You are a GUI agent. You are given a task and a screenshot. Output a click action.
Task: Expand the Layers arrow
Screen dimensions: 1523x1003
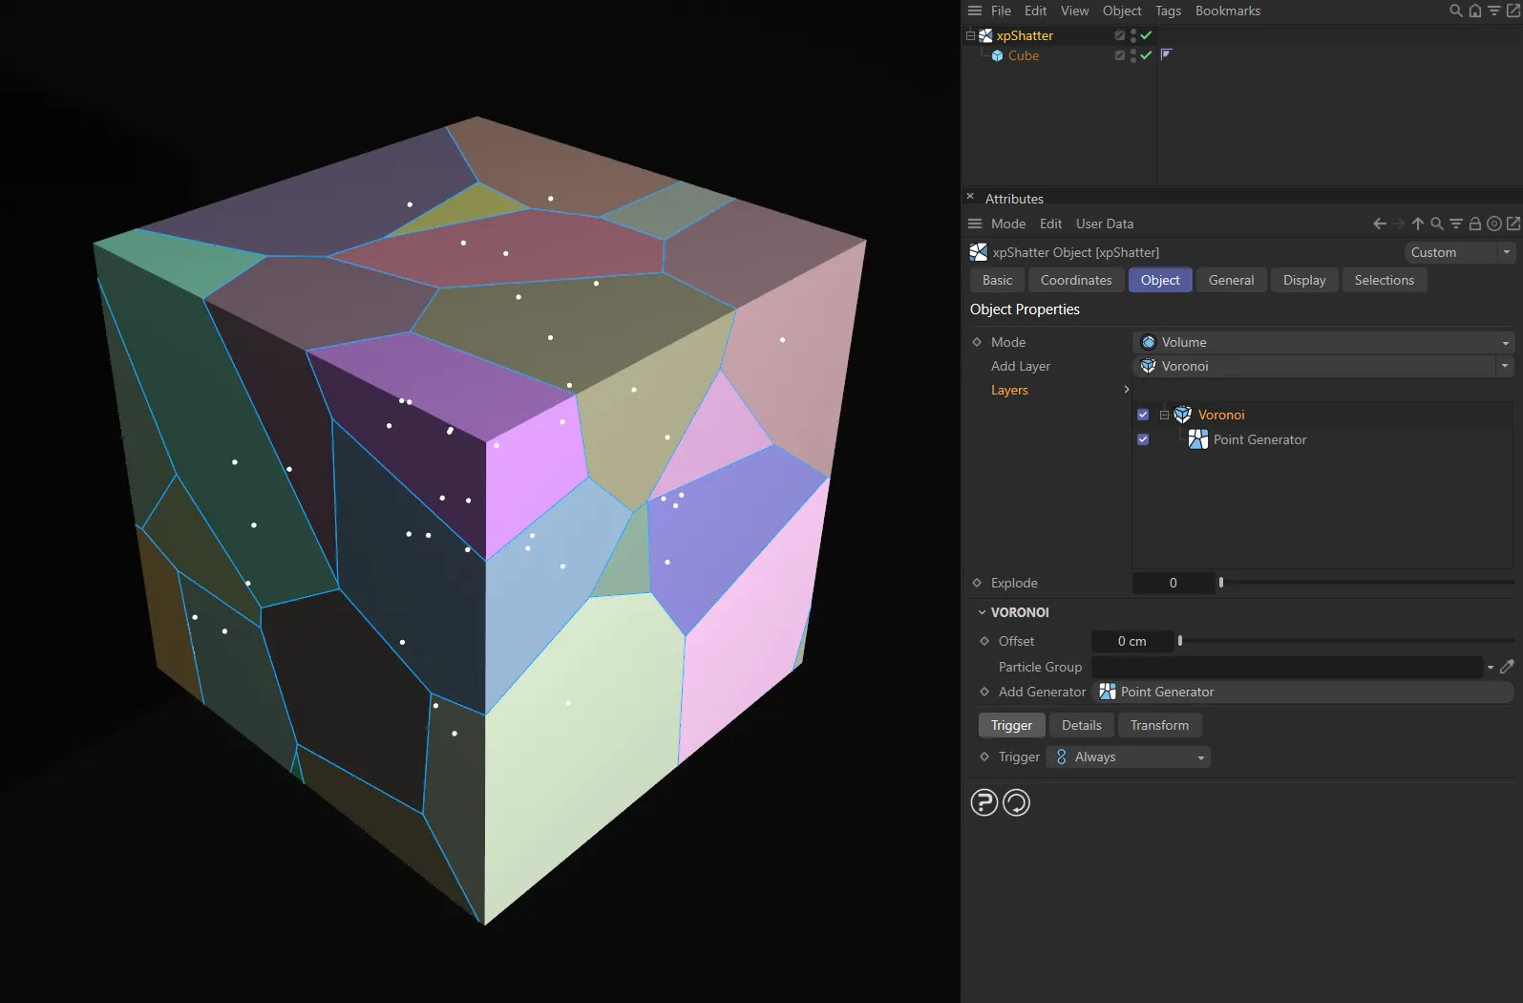[1127, 390]
